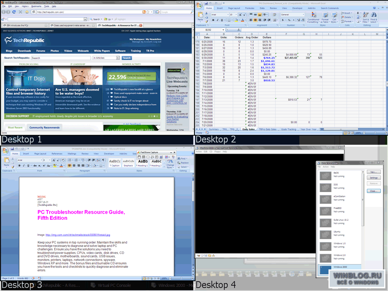The height and width of the screenshot is (291, 388).
Task: Toggle Bold in Excel ribbon
Action: tap(213, 20)
